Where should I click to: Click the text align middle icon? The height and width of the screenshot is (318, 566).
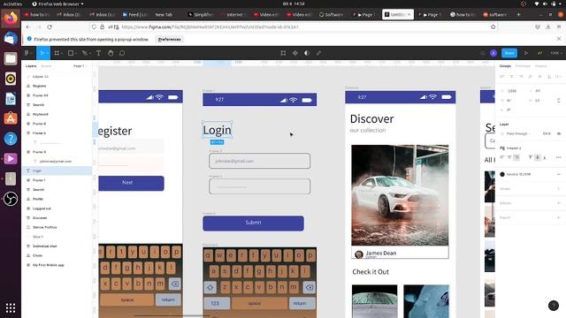click(538, 157)
